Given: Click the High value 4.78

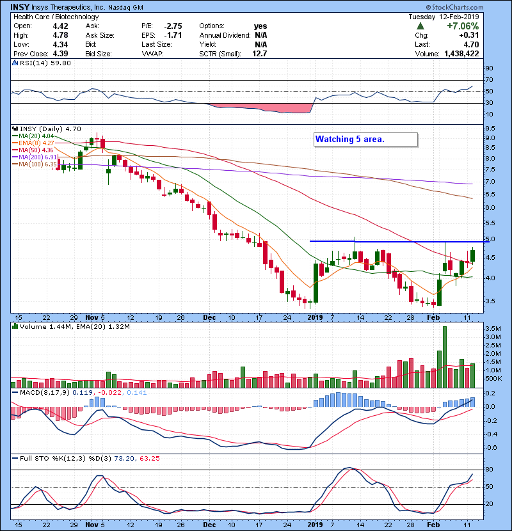Looking at the screenshot, I should pyautogui.click(x=60, y=35).
